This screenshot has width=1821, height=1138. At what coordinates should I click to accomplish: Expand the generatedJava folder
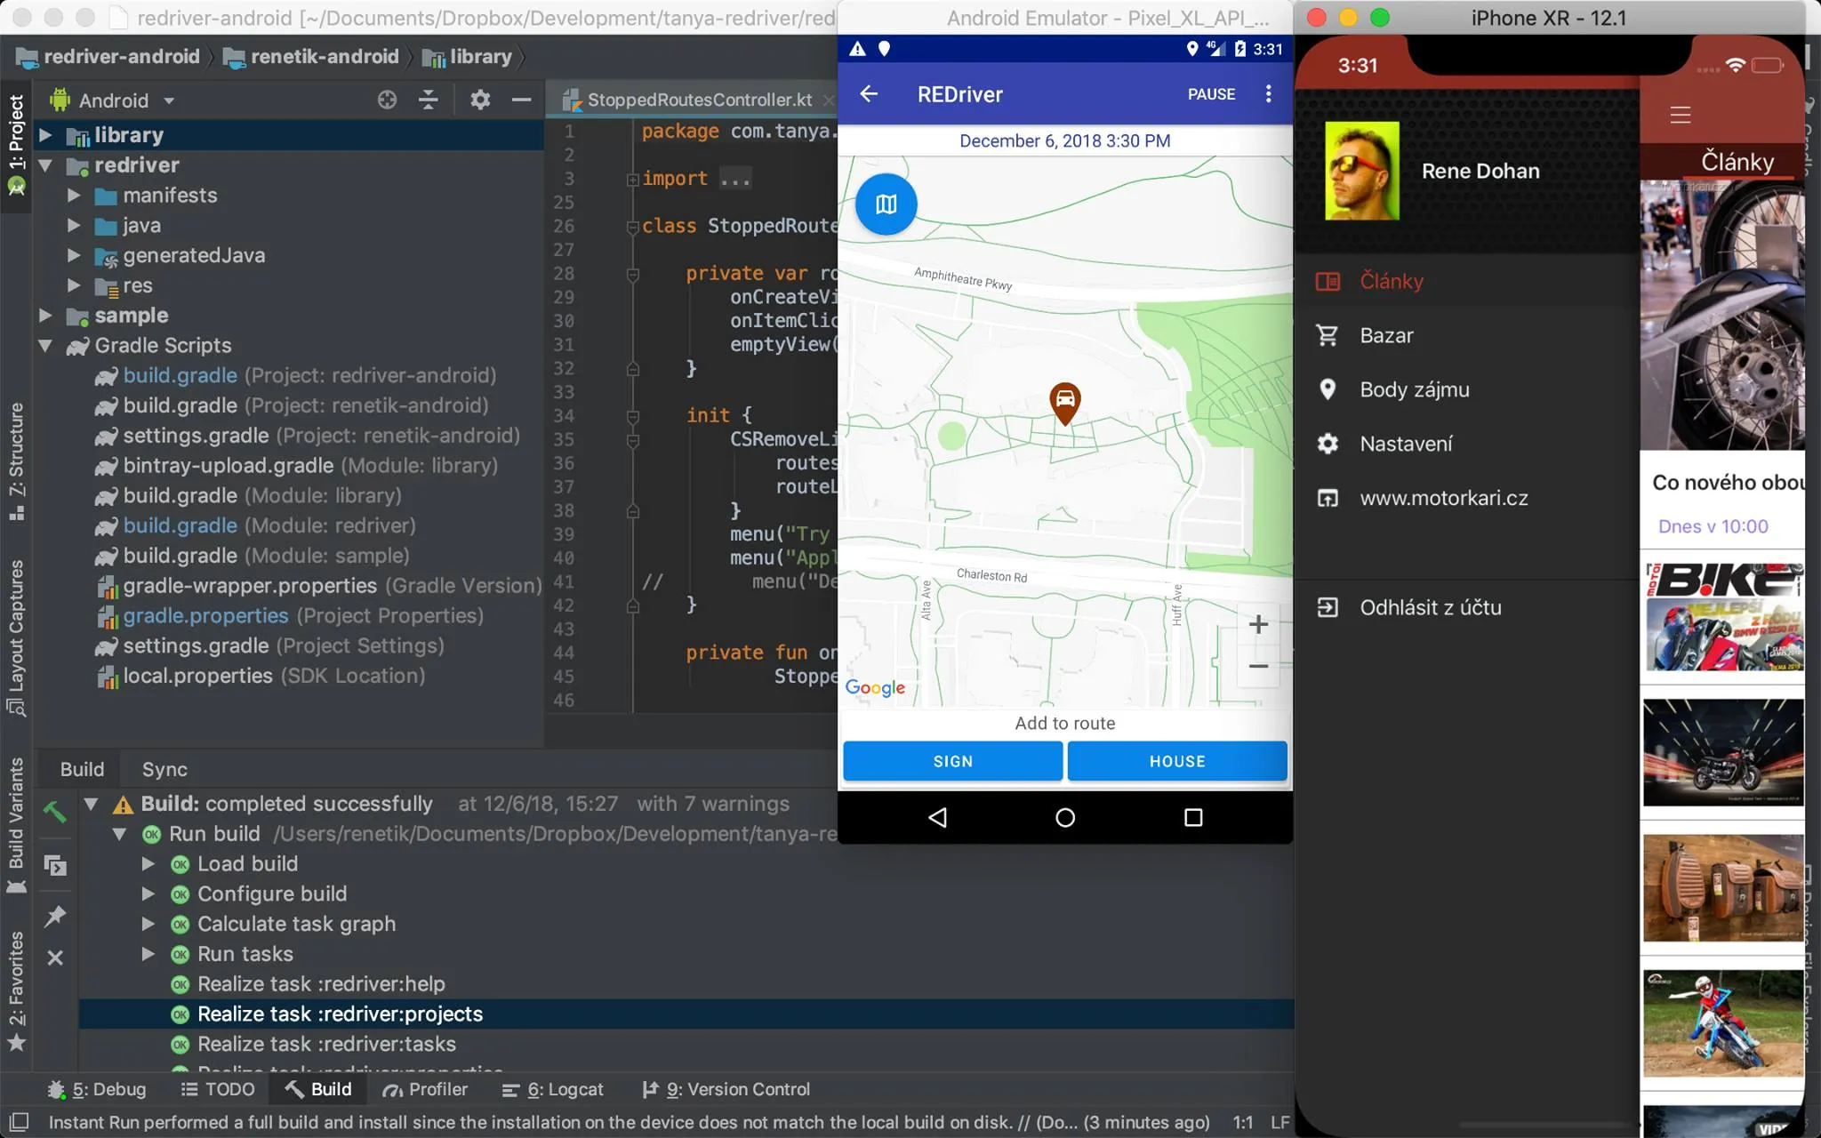point(74,256)
